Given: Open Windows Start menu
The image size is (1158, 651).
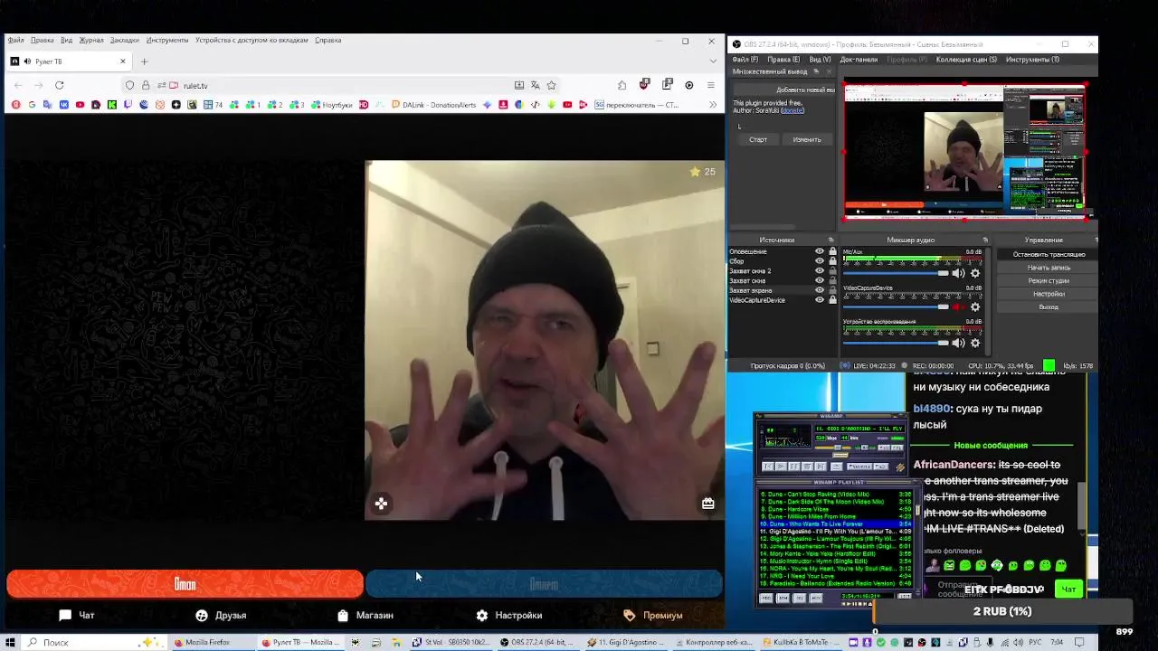Looking at the screenshot, I should [10, 643].
